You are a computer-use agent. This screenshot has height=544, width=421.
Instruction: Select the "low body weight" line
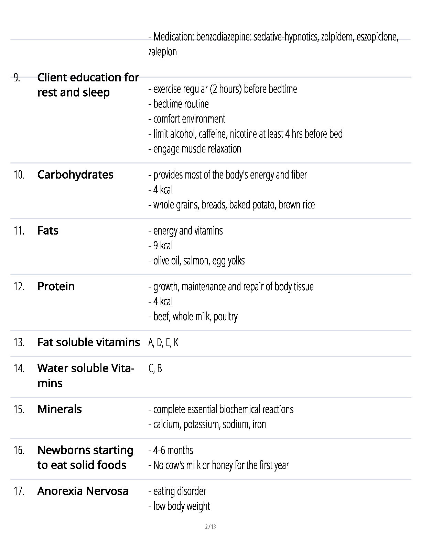click(x=179, y=506)
